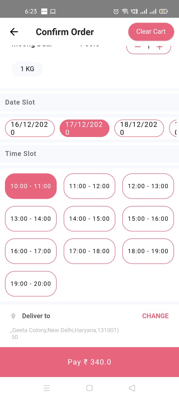Viewport: 179px width, 399px height.
Task: Decrease quantity with the minus icon
Action: pyautogui.click(x=138, y=47)
